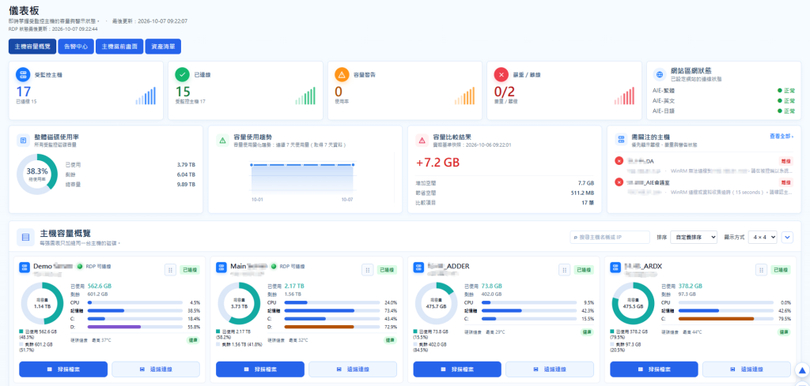Click the red bar chart in the 0/2 card
Screen dimensions: 810x386
point(624,96)
